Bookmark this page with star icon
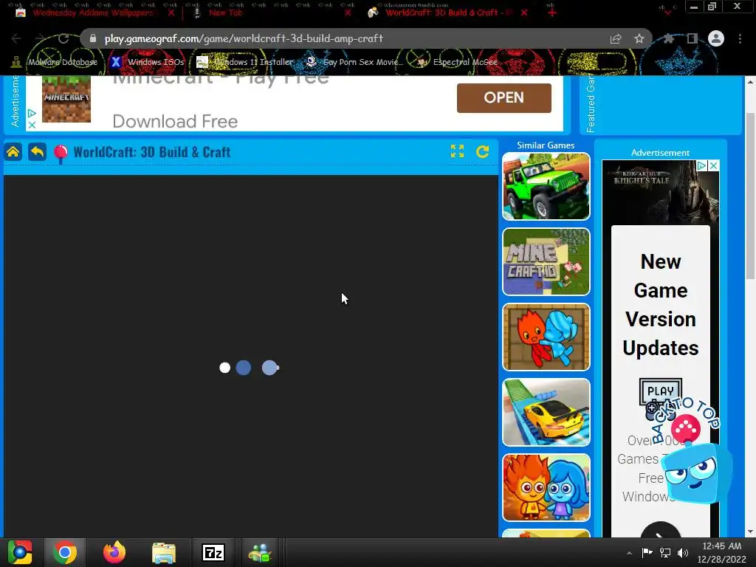Image resolution: width=756 pixels, height=567 pixels. 639,38
